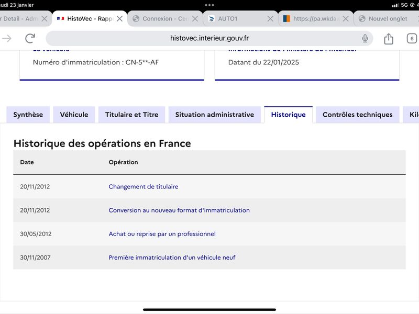
Task: Tap the address bar histovec.interieur.gouv.fr
Action: click(x=209, y=38)
